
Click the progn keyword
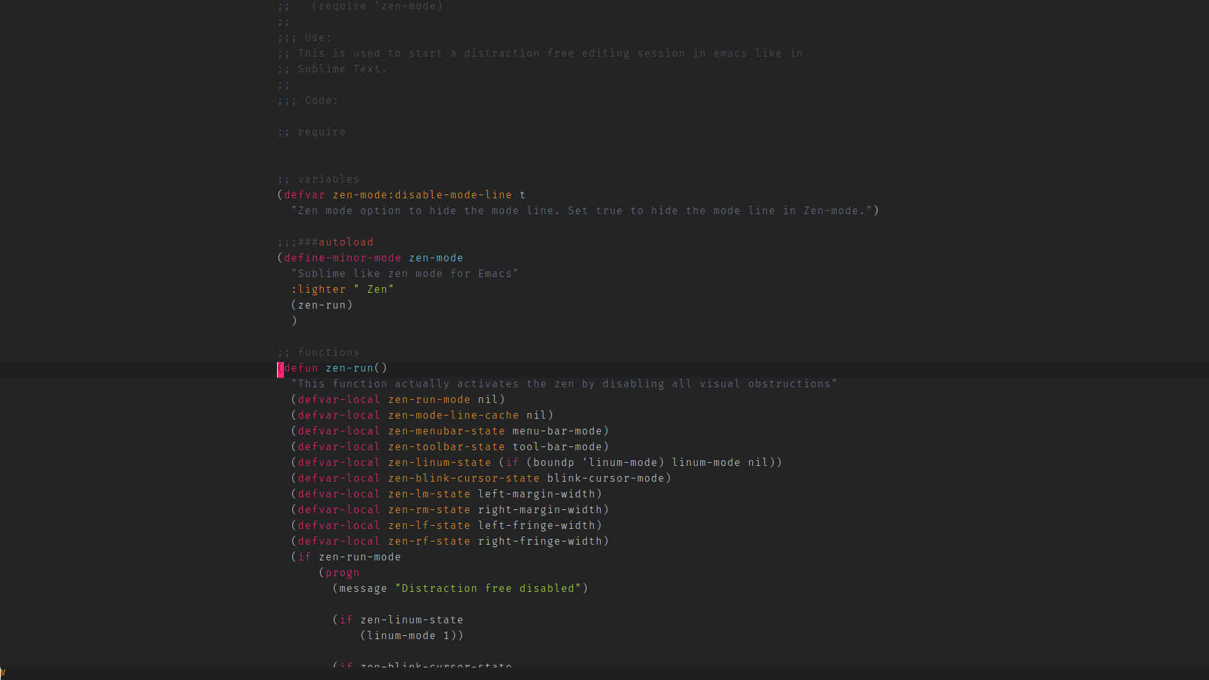click(342, 573)
